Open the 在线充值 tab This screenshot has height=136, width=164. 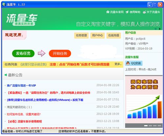click(114, 35)
